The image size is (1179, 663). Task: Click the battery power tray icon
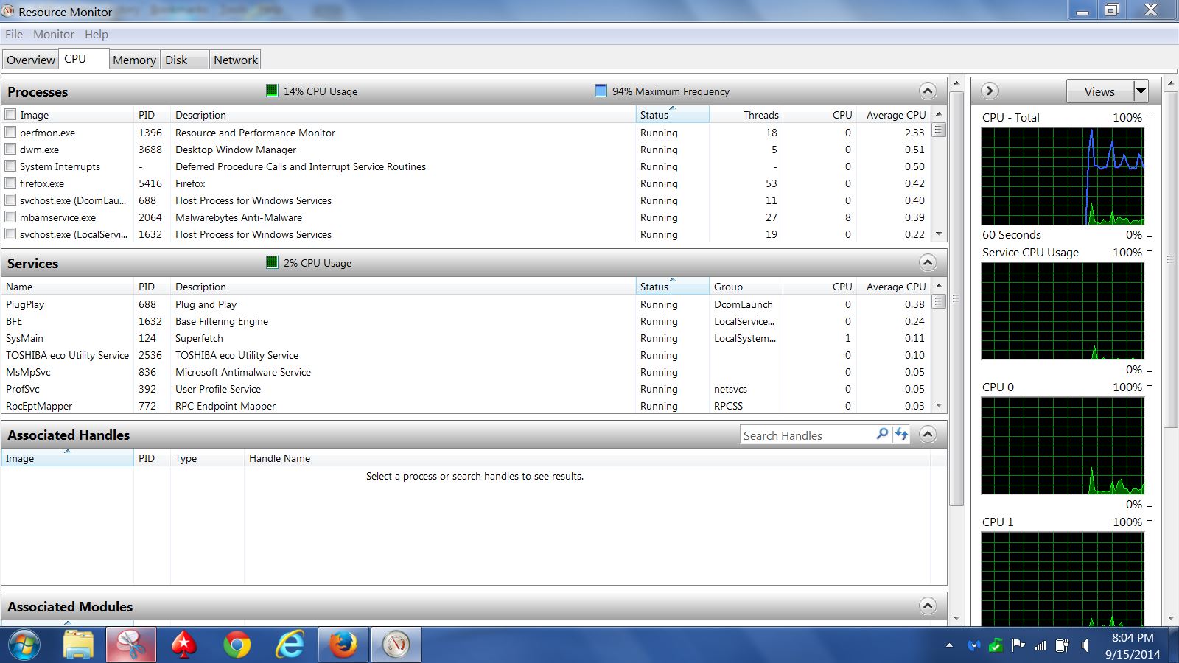[1062, 645]
